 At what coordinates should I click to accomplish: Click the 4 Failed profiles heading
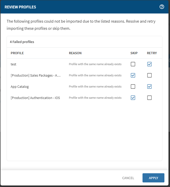click(22, 42)
